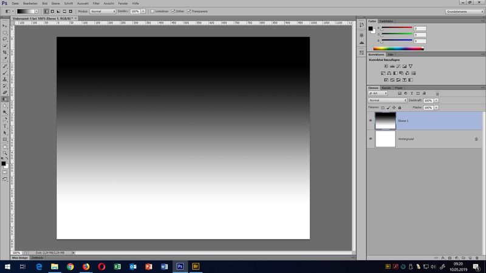Switch to the Kanäle tab
The width and height of the screenshot is (486, 273).
[x=386, y=88]
